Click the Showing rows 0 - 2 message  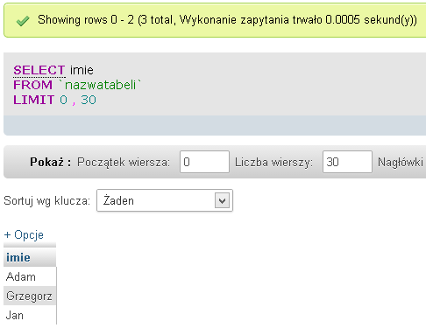(x=227, y=20)
